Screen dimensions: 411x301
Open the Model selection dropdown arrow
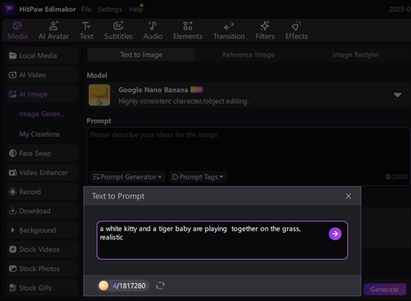(x=397, y=95)
